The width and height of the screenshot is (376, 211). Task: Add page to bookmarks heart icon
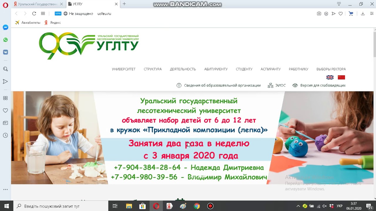coord(341,13)
